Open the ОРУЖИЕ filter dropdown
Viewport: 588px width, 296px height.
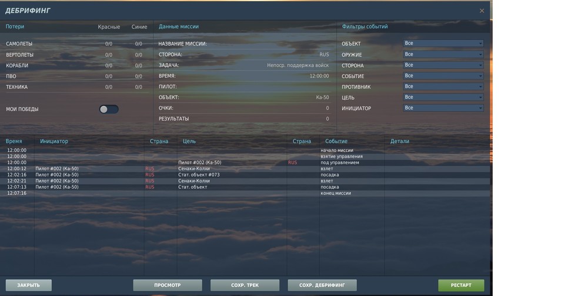443,54
